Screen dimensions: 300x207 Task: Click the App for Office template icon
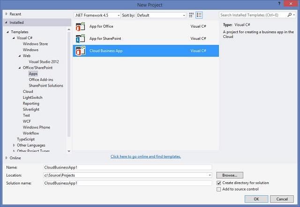tap(80, 26)
